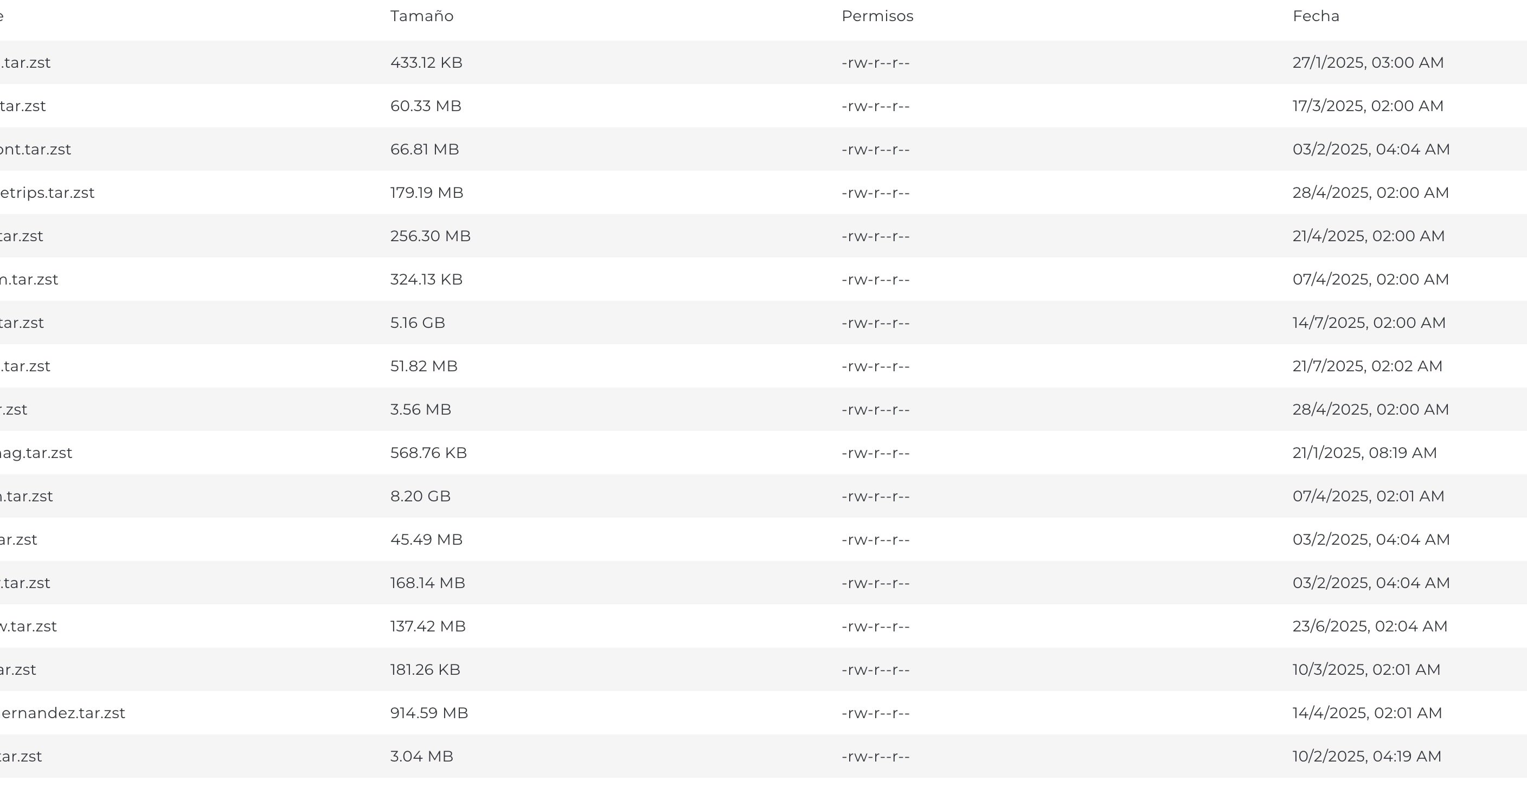
Task: Click the 256.30 MB size cell
Action: tap(430, 236)
